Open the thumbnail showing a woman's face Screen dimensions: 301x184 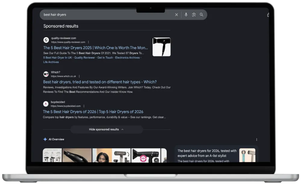(x=102, y=155)
